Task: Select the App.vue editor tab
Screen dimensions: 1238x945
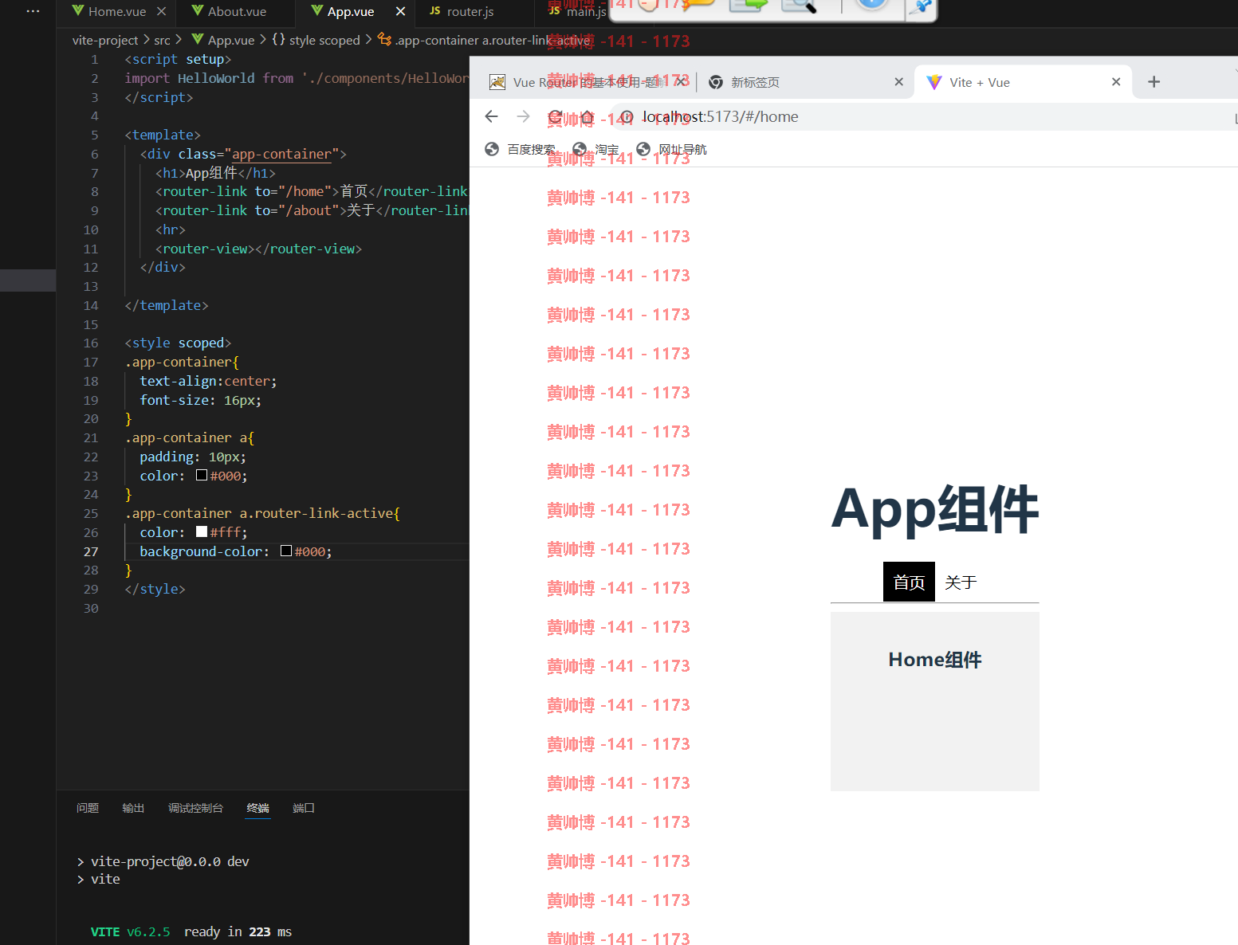Action: [351, 11]
